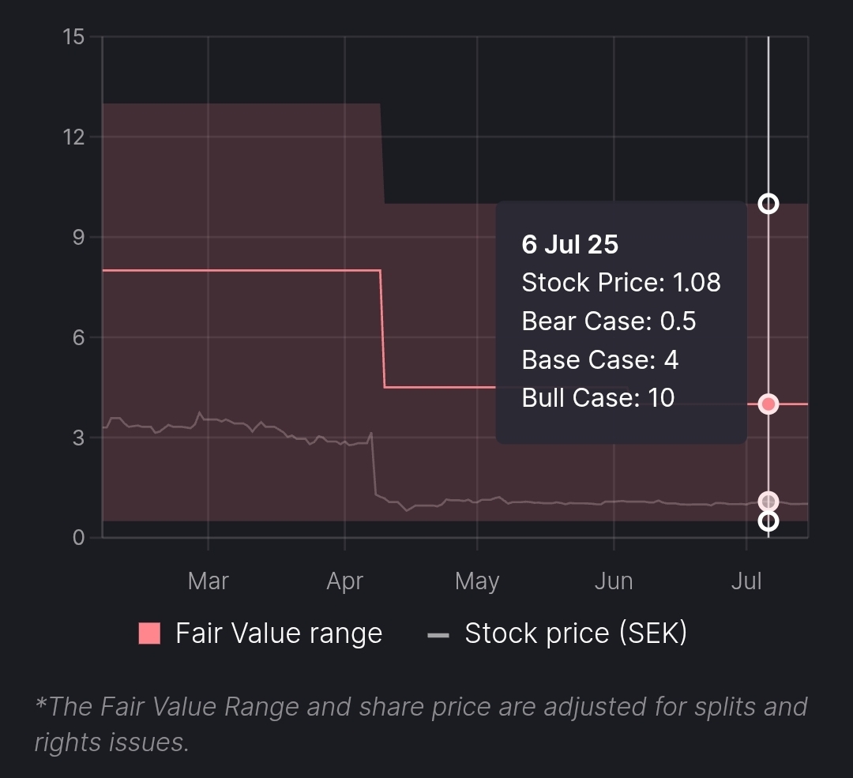853x778 pixels.
Task: Select the Stock Price marker on the crosshair
Action: pyautogui.click(x=768, y=502)
